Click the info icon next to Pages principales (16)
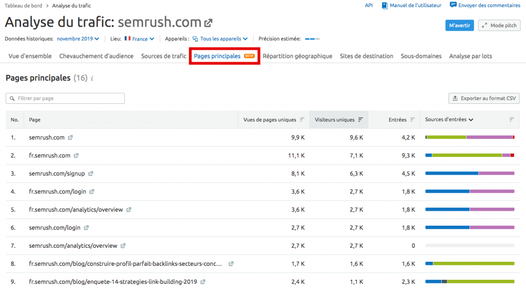This screenshot has height=290, width=526. (92, 79)
